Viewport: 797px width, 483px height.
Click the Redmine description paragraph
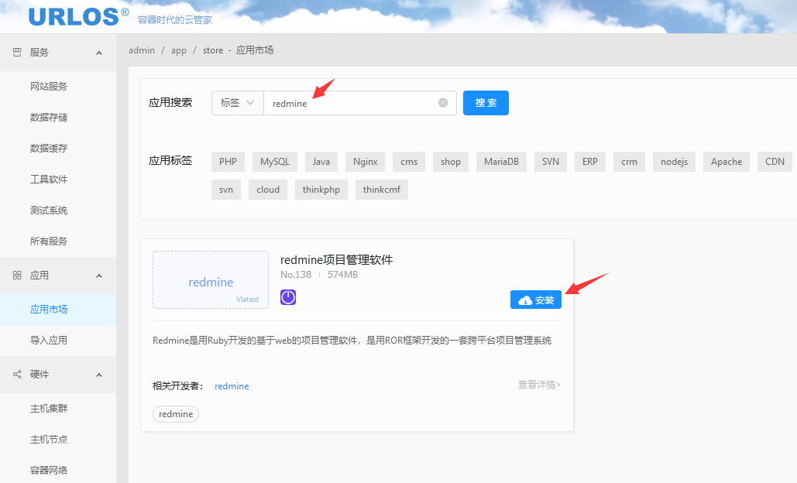(x=352, y=341)
